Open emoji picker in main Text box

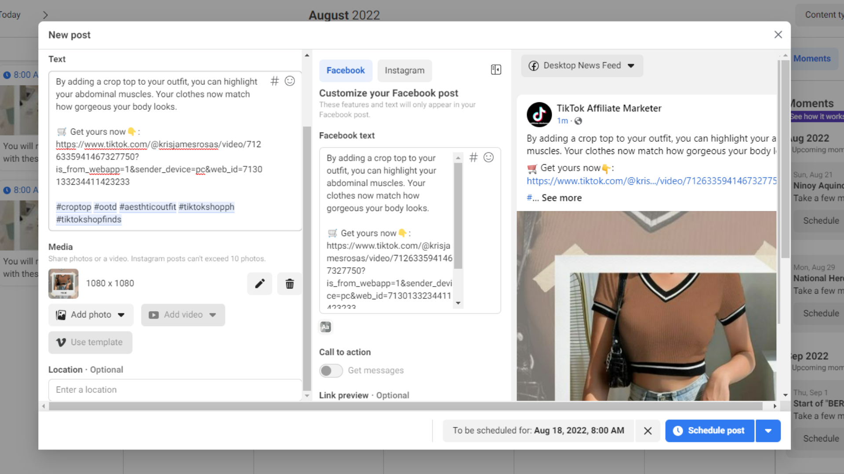tap(290, 81)
